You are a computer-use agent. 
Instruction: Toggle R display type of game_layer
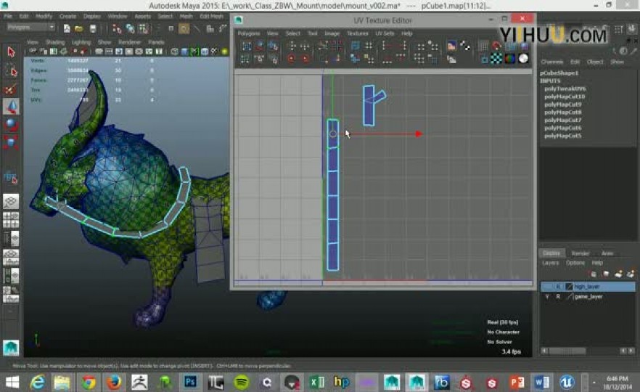[558, 297]
